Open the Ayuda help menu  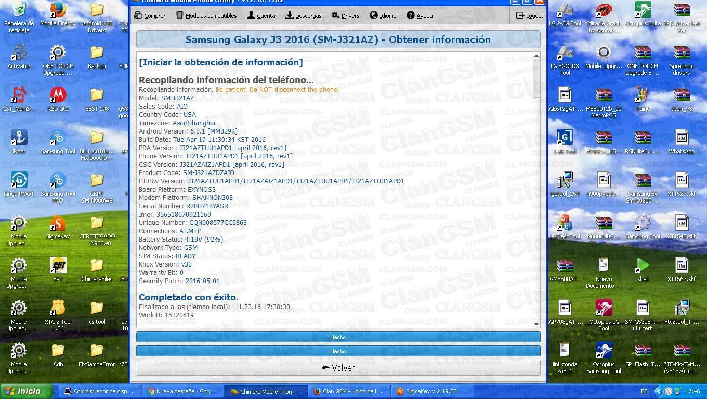click(x=420, y=16)
